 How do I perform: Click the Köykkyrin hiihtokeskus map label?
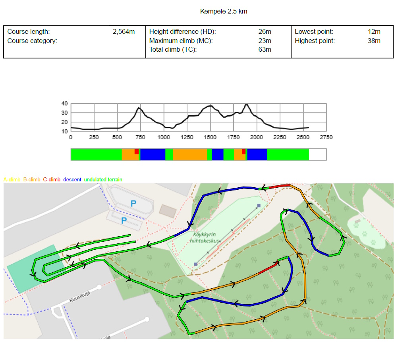204,238
